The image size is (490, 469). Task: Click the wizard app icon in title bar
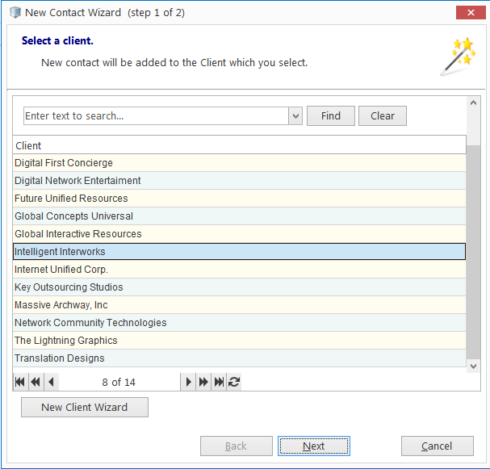click(x=15, y=12)
